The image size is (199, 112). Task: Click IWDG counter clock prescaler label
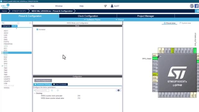(x=52, y=96)
